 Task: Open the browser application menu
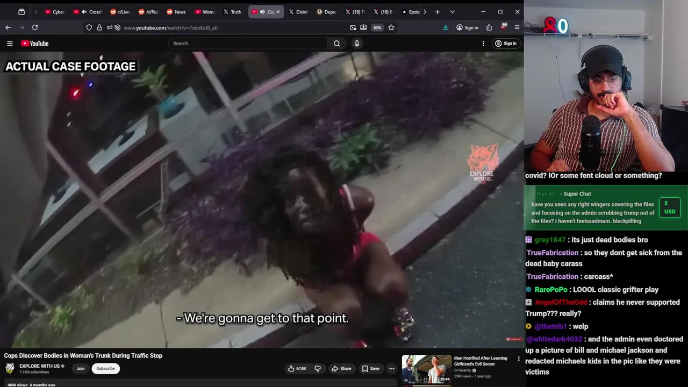(x=517, y=27)
